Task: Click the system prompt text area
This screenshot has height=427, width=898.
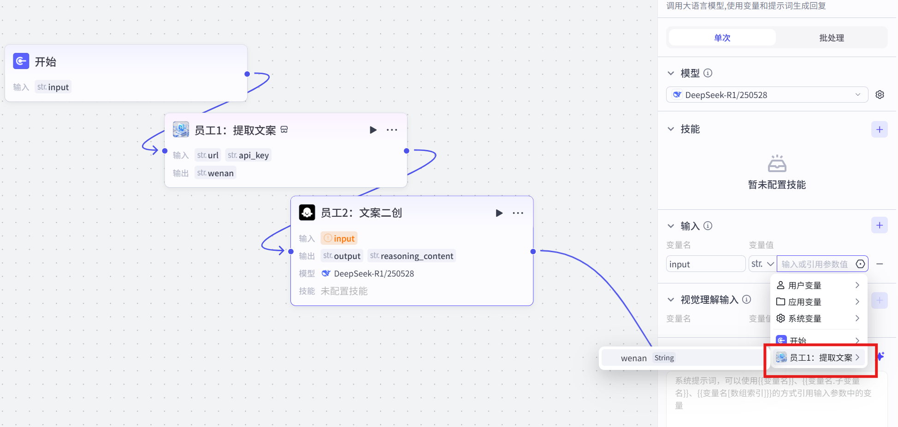Action: coord(777,399)
